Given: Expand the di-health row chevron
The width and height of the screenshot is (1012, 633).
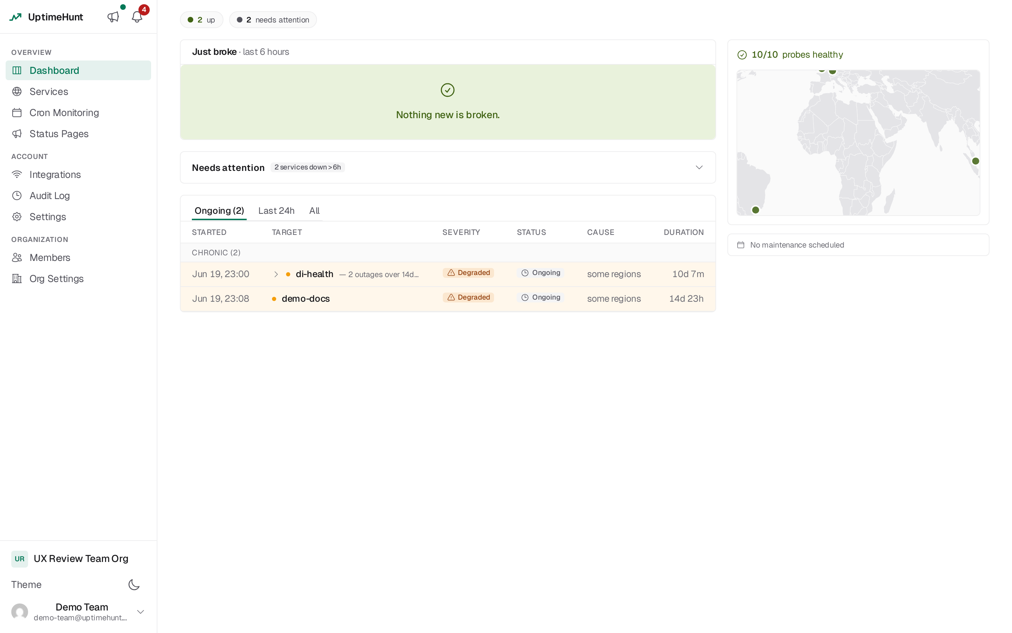Looking at the screenshot, I should (276, 274).
